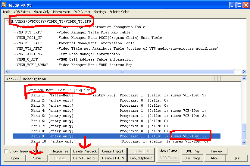Screen dimensions: 250x166
Task: Select Menu 5: [entry only] row
Action: point(118,116)
